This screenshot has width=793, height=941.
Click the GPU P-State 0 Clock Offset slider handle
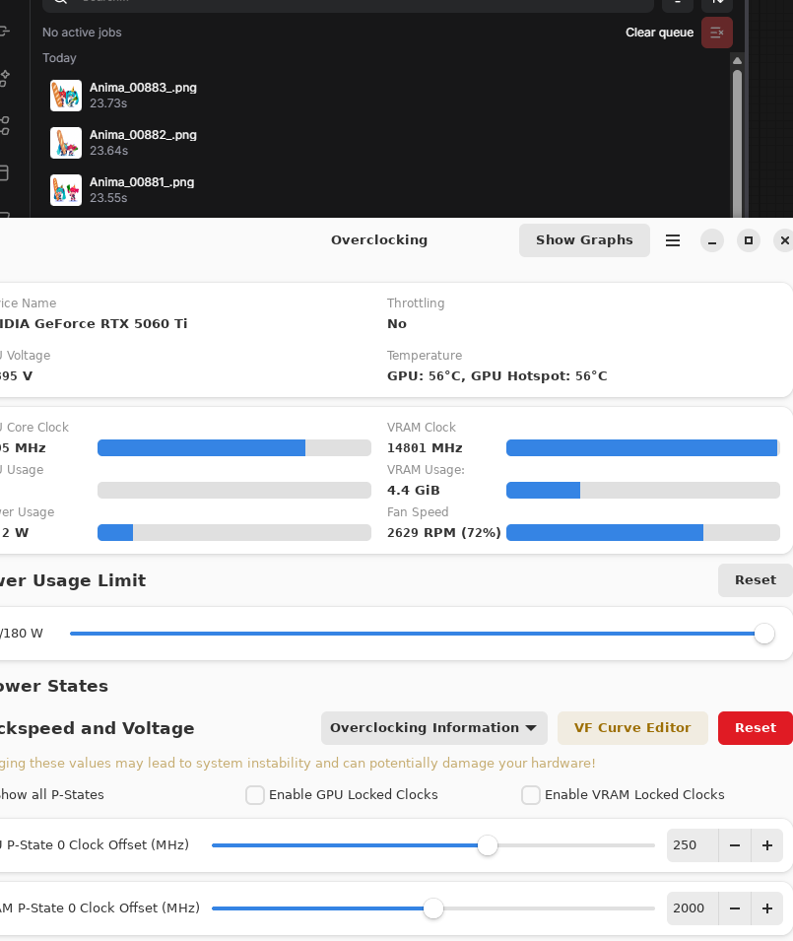(x=488, y=845)
